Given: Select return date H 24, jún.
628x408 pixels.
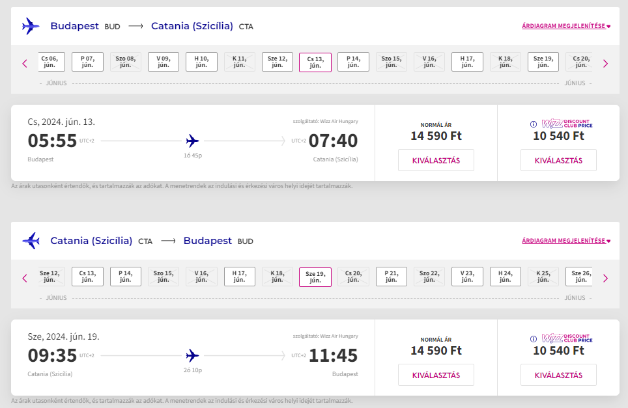Looking at the screenshot, I should point(506,277).
